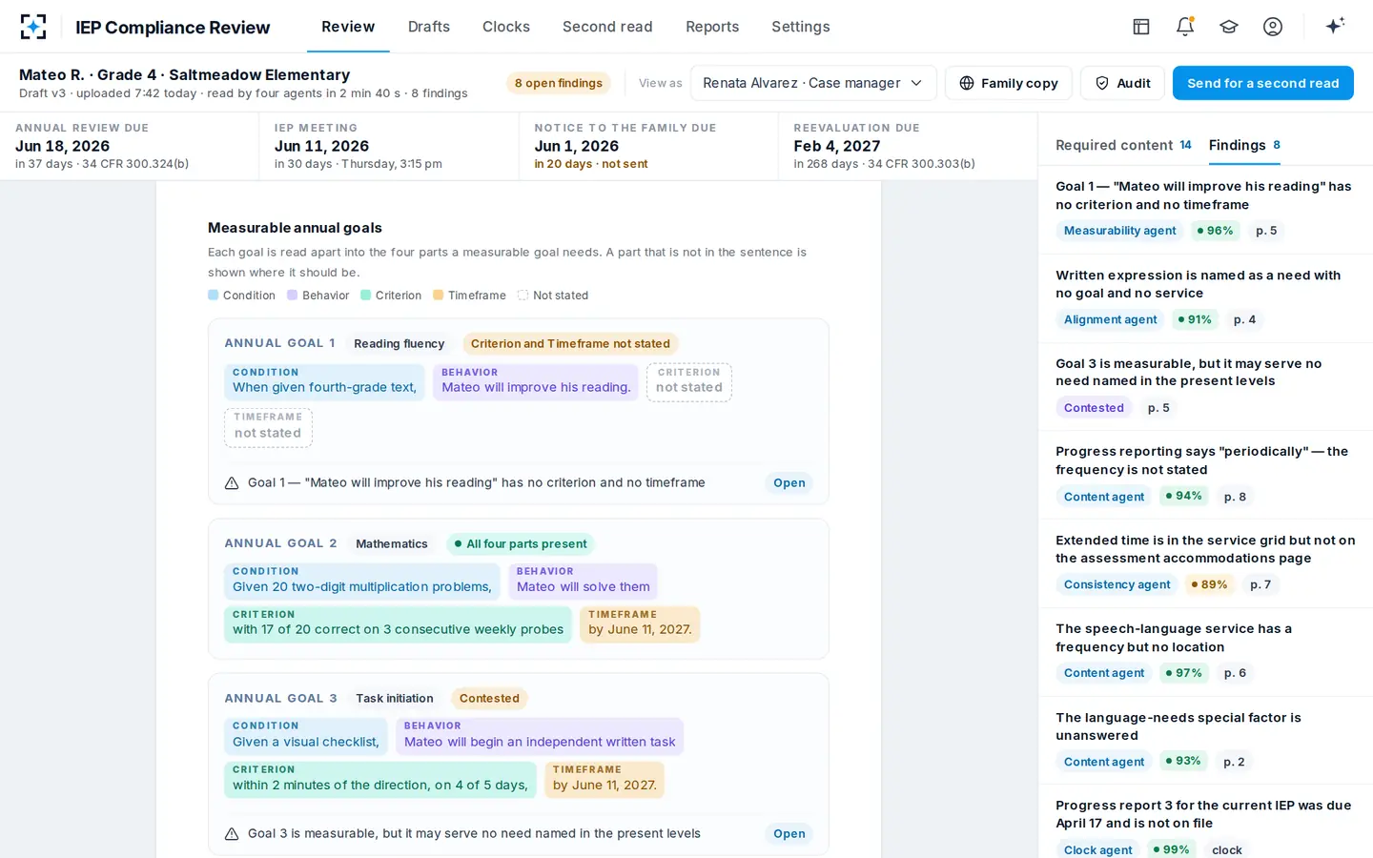Select the Findings panel tab

[1244, 145]
